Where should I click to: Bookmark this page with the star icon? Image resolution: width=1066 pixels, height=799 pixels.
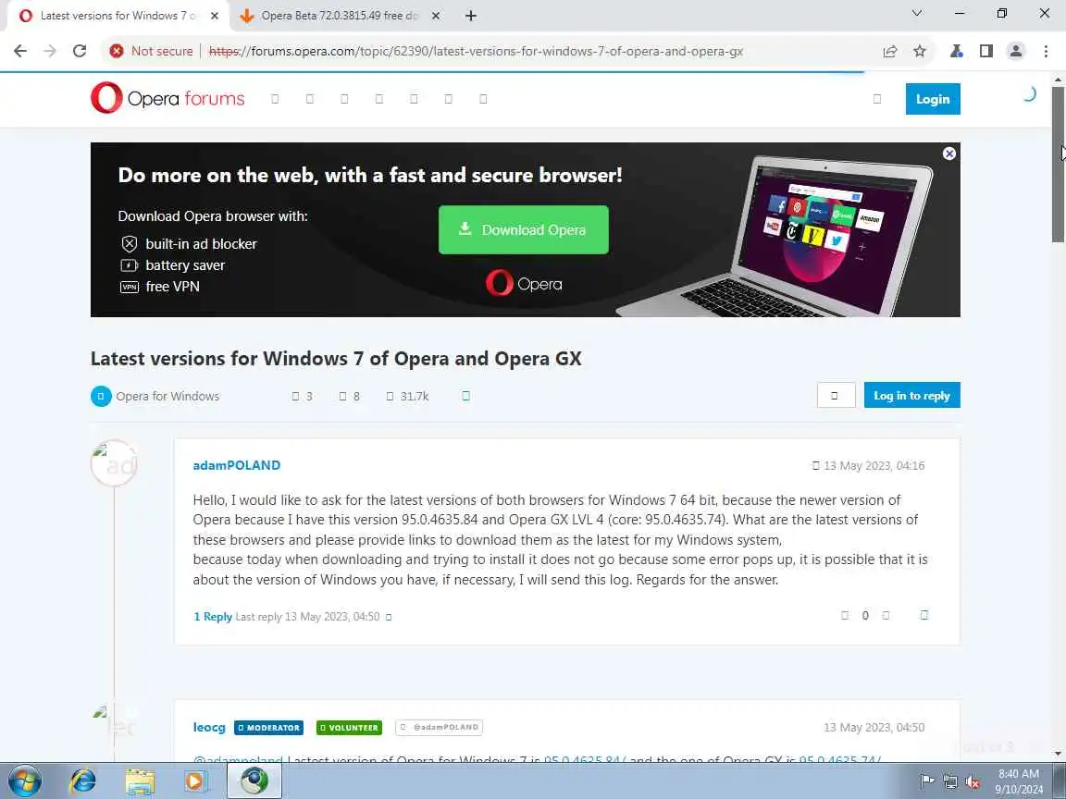point(920,51)
